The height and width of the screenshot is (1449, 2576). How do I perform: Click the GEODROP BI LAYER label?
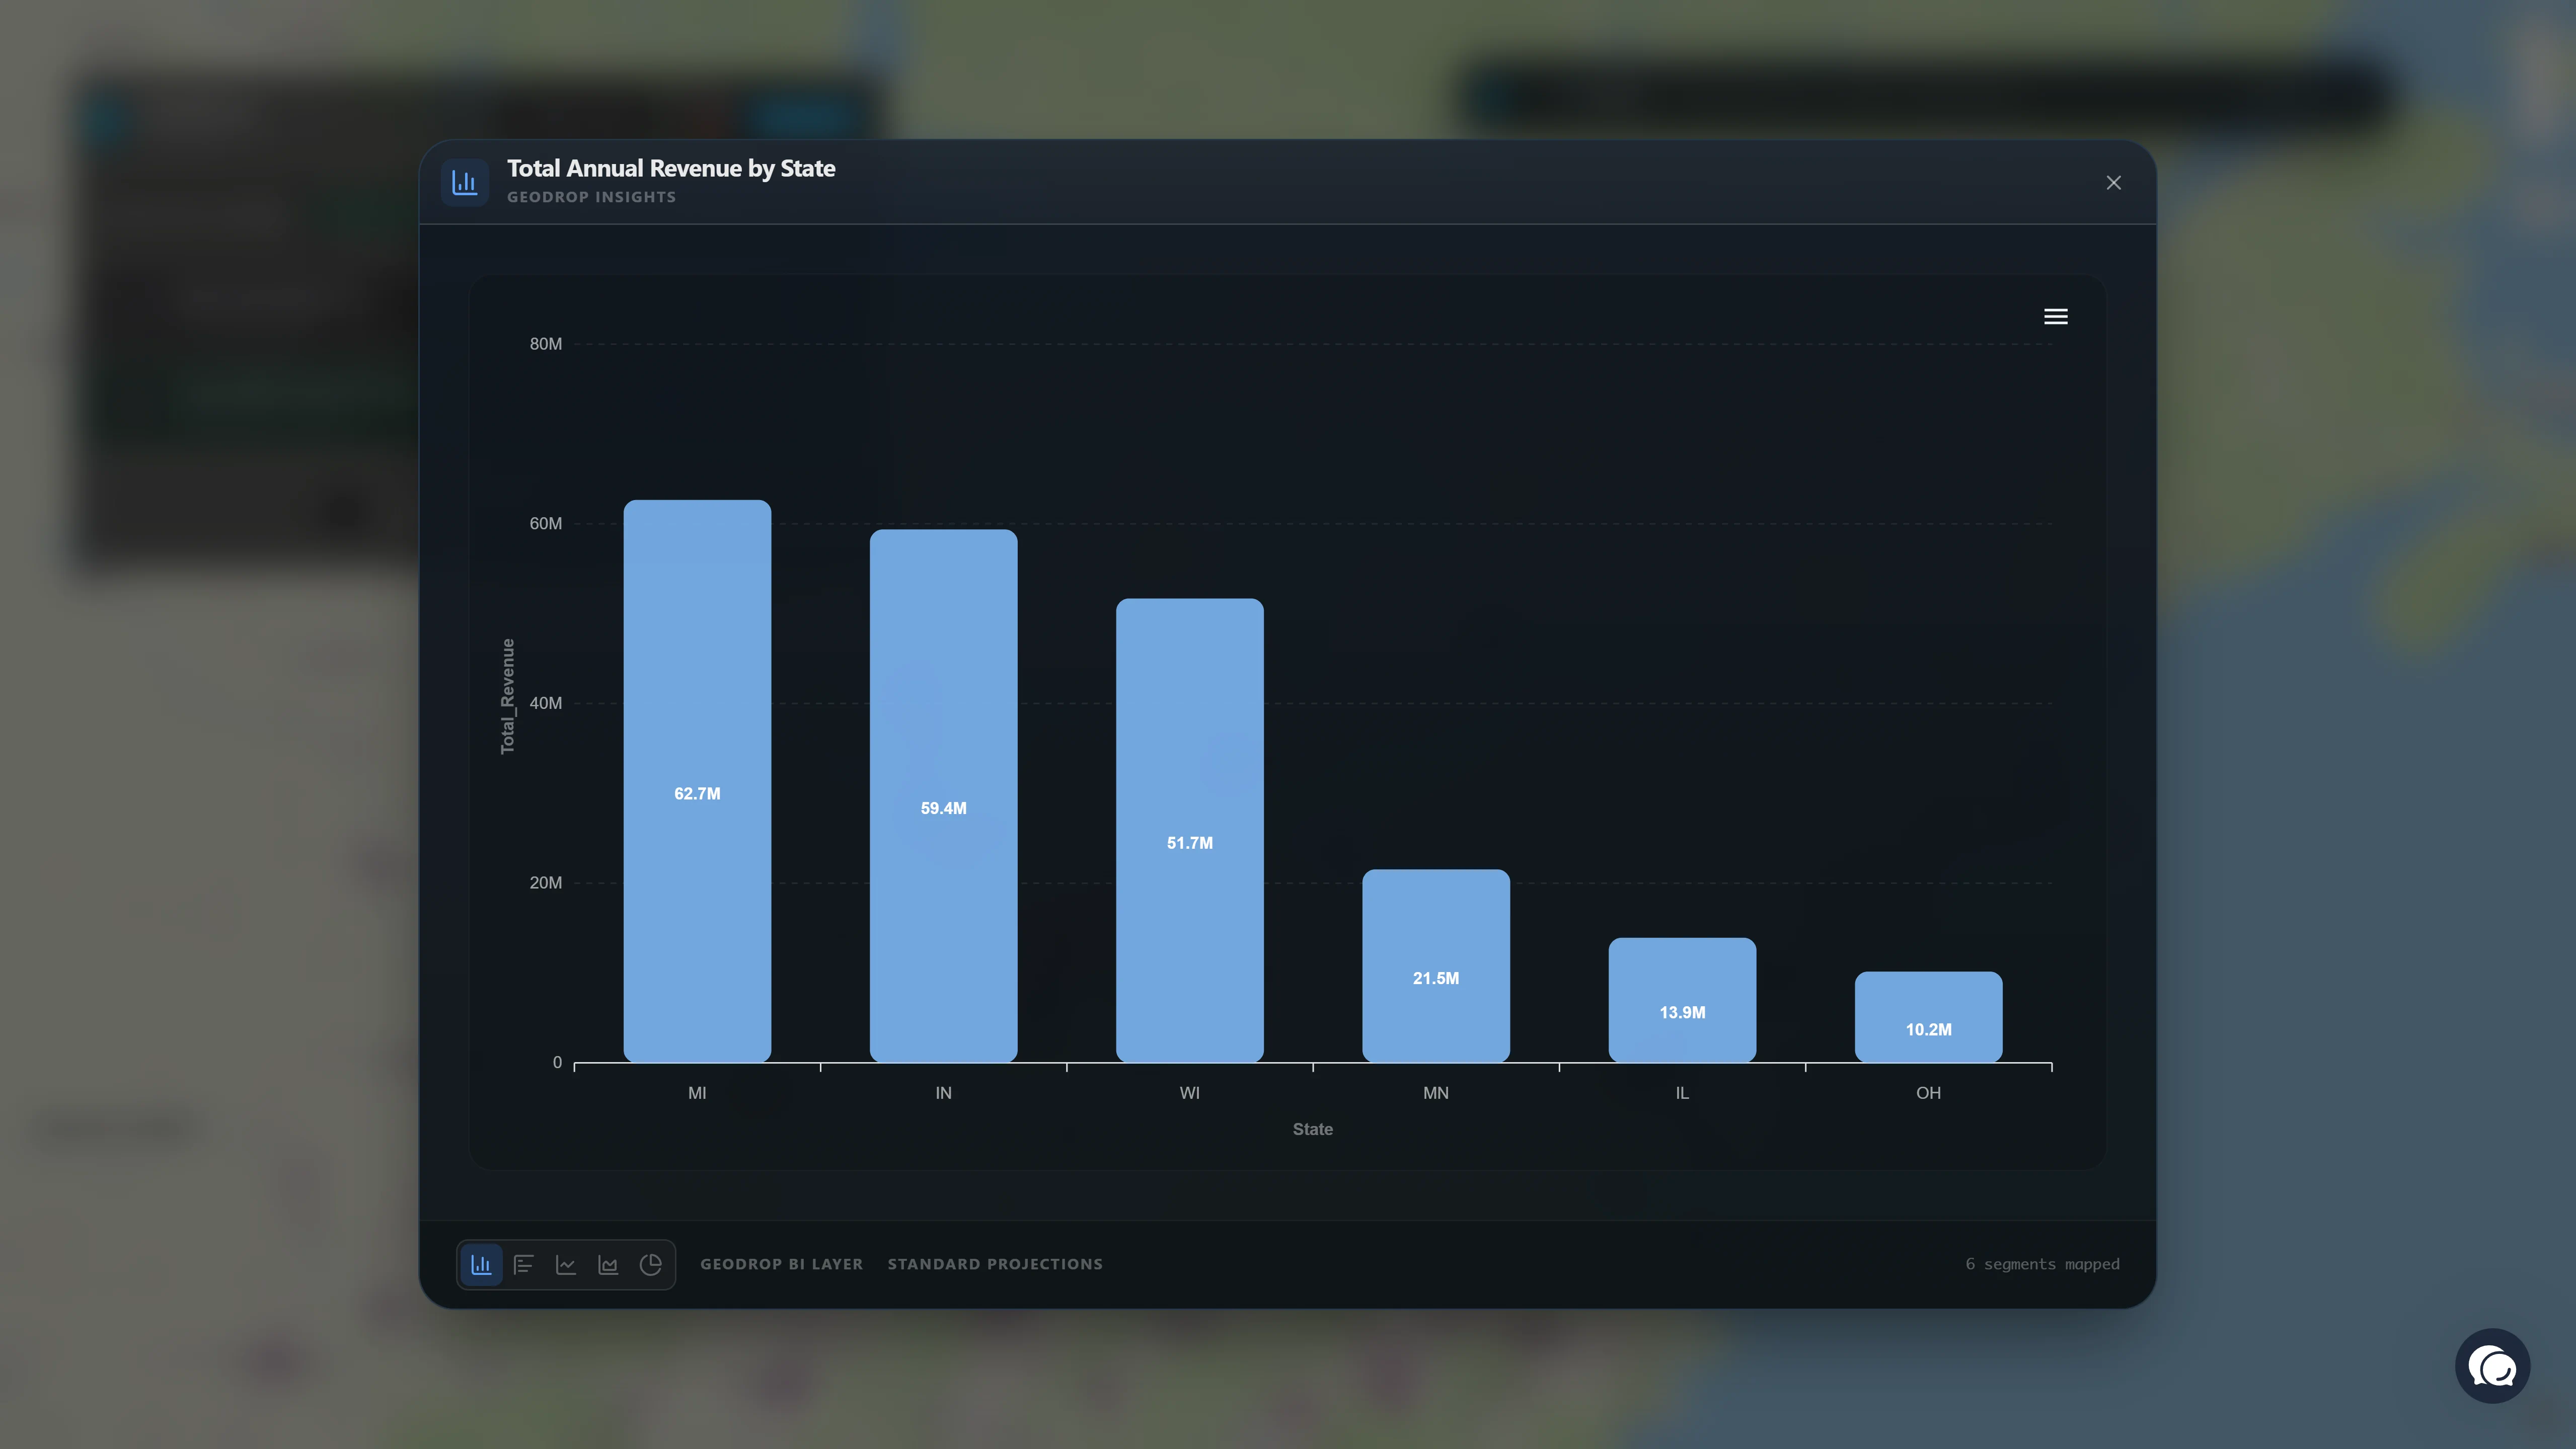[781, 1264]
